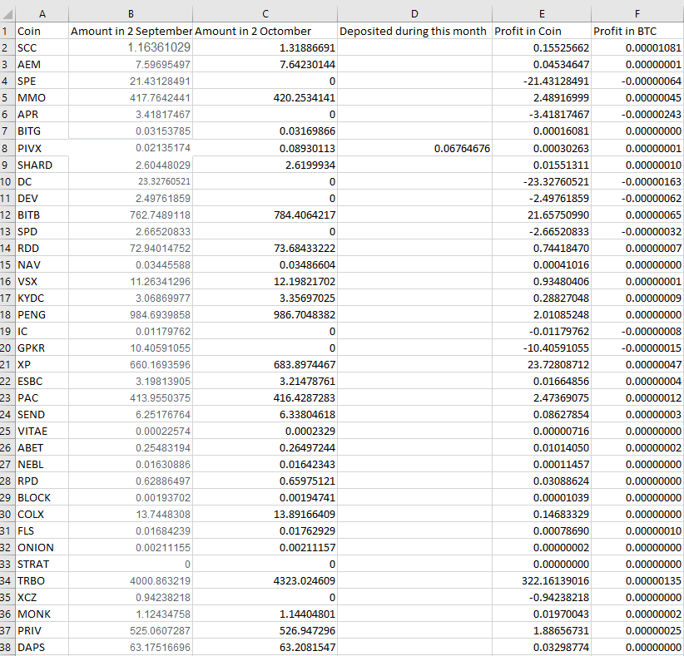Click TRBO profit in coin 322.16139016
Screen dimensions: 684x656
click(542, 580)
